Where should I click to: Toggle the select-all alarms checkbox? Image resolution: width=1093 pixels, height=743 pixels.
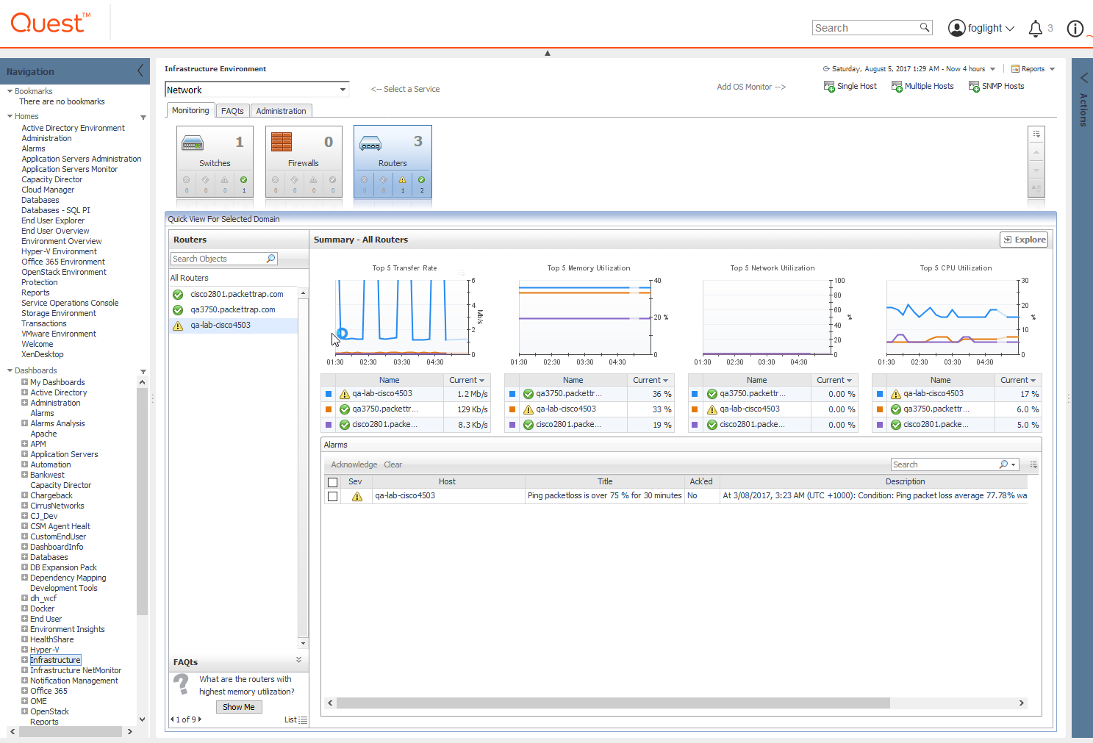coord(333,482)
